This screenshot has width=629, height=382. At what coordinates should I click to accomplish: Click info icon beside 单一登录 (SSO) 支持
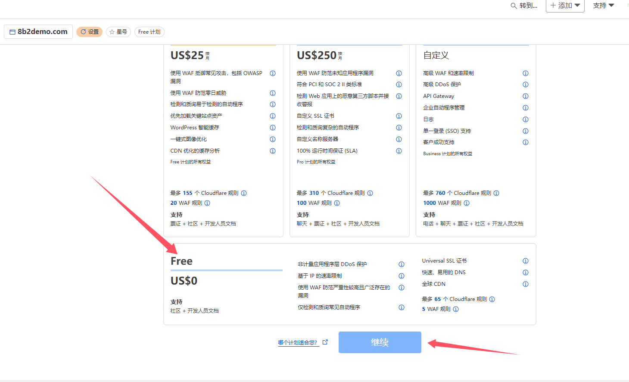coord(526,131)
